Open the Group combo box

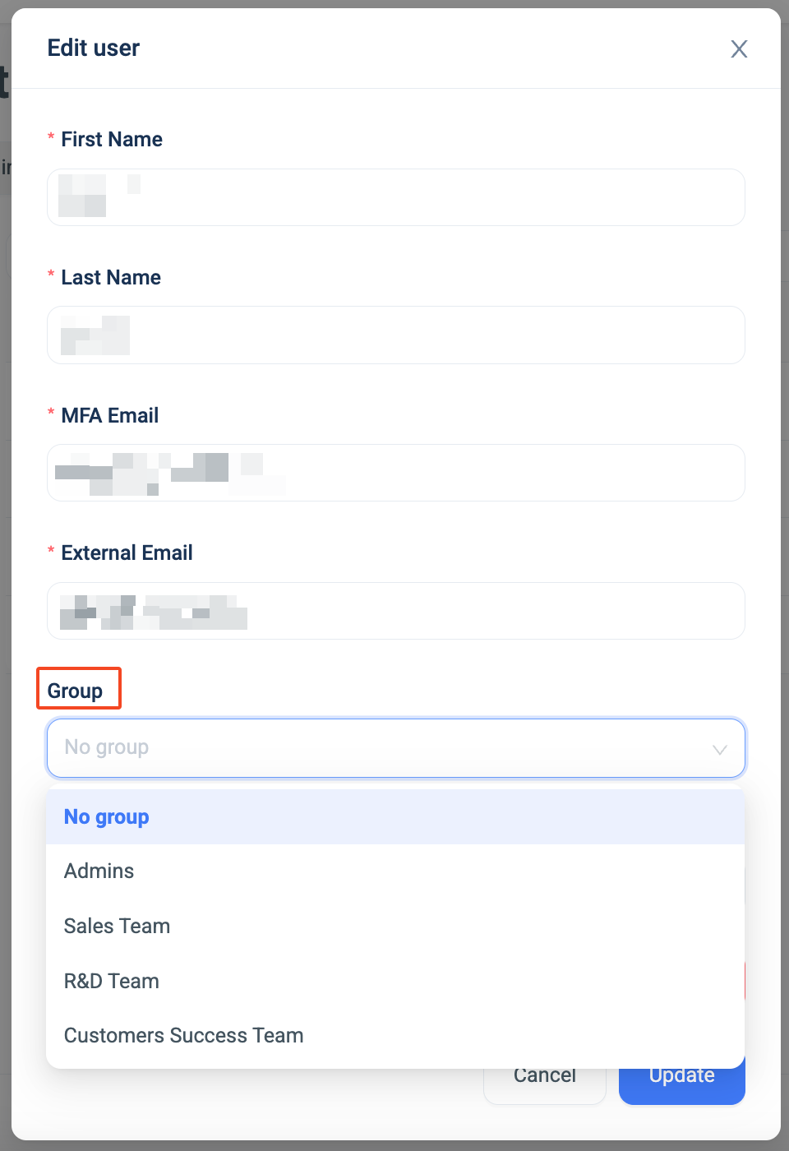(x=396, y=748)
